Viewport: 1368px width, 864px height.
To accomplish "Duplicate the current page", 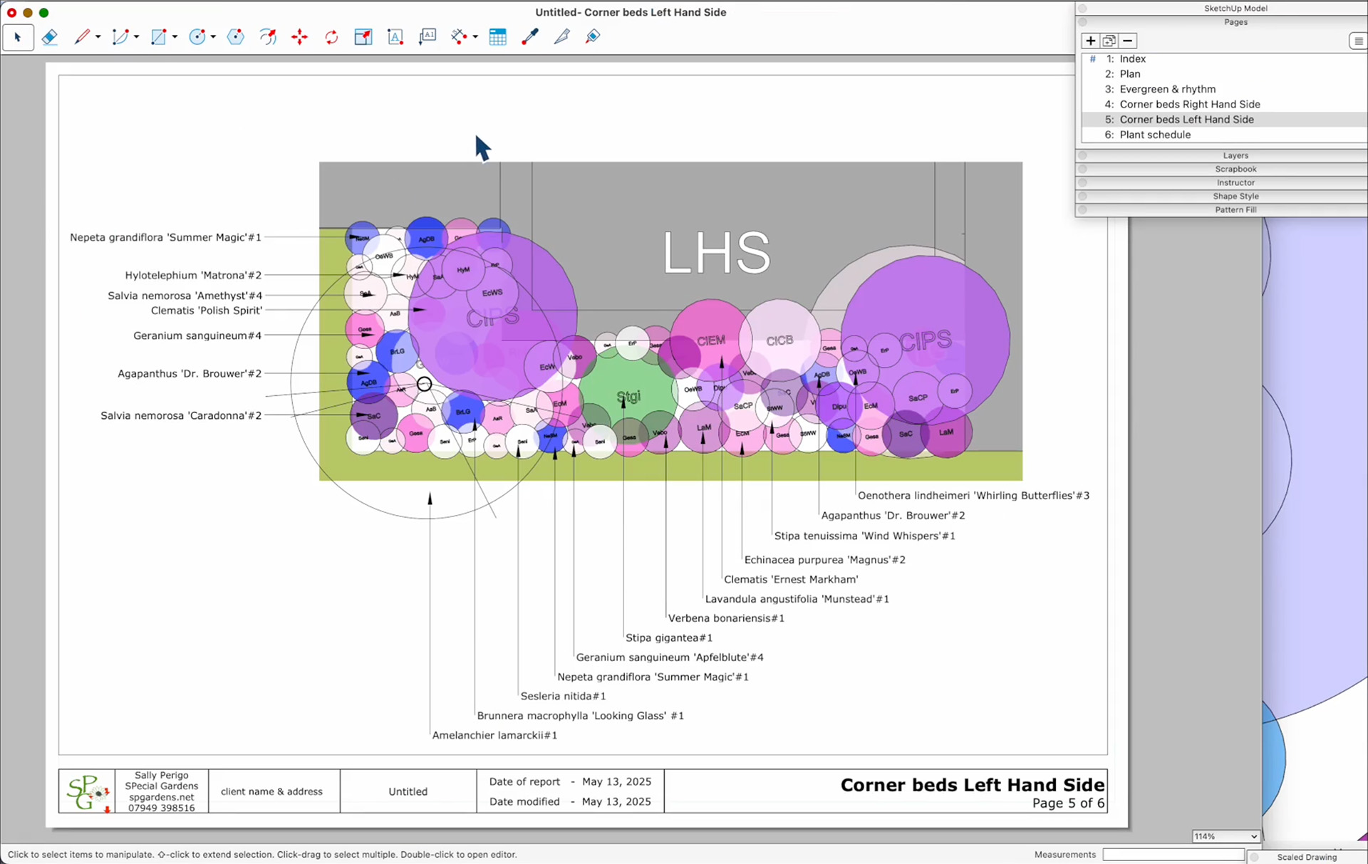I will pos(1109,41).
